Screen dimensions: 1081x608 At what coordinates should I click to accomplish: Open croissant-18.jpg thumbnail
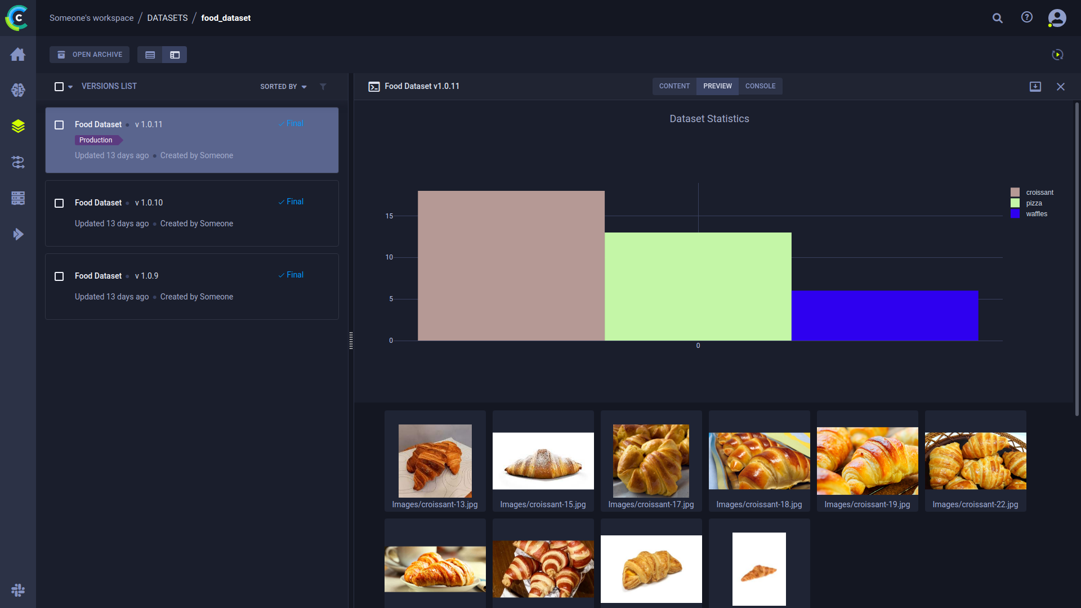pyautogui.click(x=760, y=461)
